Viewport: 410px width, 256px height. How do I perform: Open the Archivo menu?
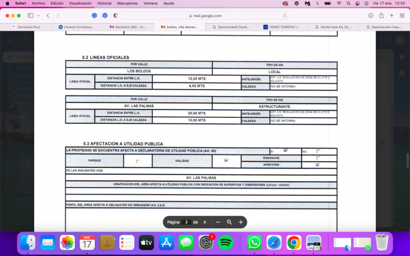click(x=38, y=4)
